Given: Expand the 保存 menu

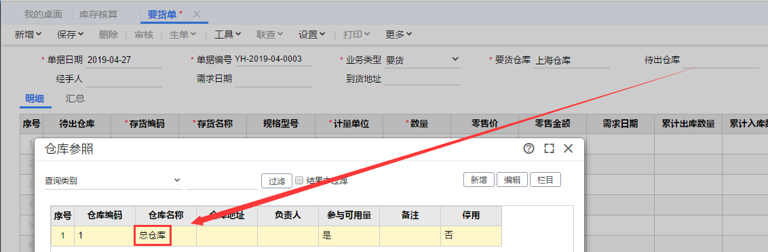Looking at the screenshot, I should [71, 35].
